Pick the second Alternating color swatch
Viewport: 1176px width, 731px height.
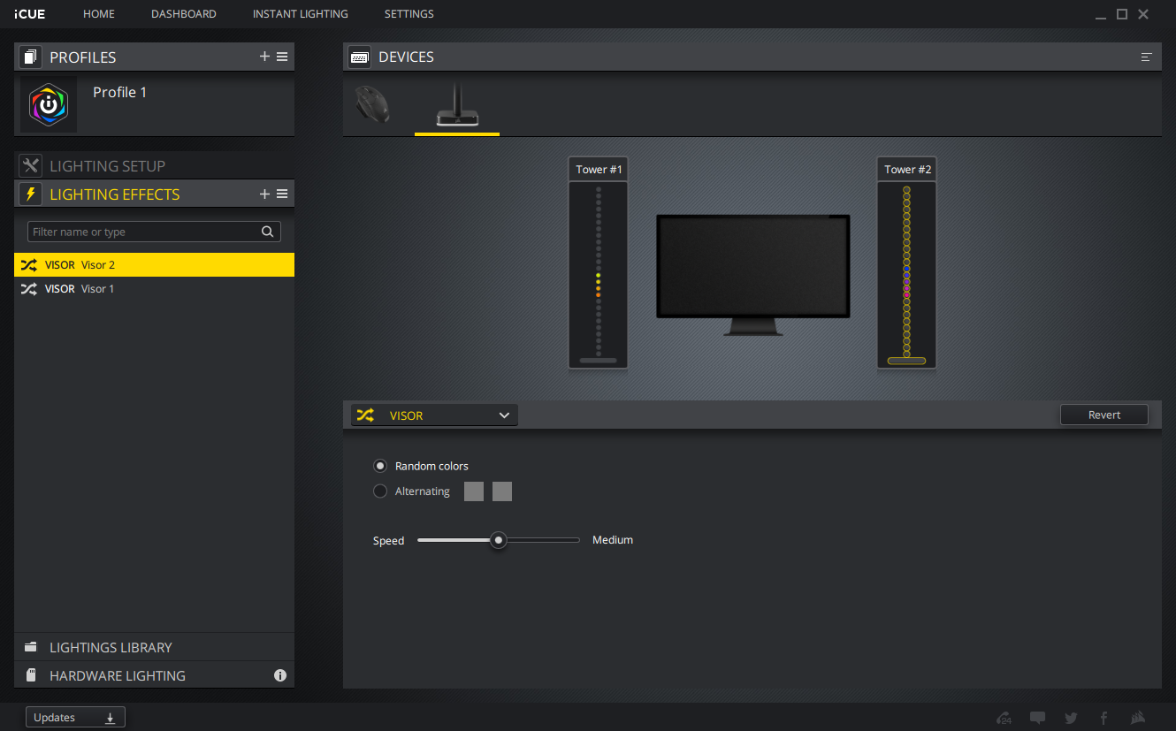[x=502, y=491]
